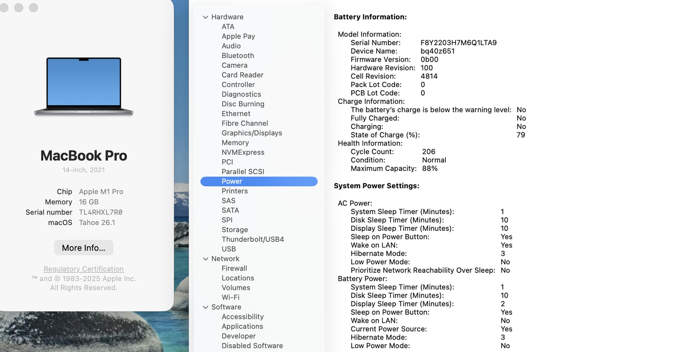Select the Memory sidebar entry
This screenshot has height=352, width=676.
coord(235,143)
